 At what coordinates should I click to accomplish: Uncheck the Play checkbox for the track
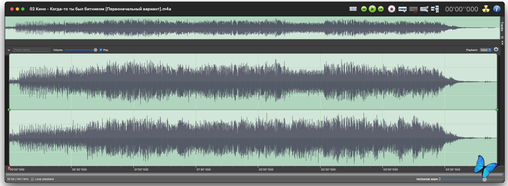point(101,50)
